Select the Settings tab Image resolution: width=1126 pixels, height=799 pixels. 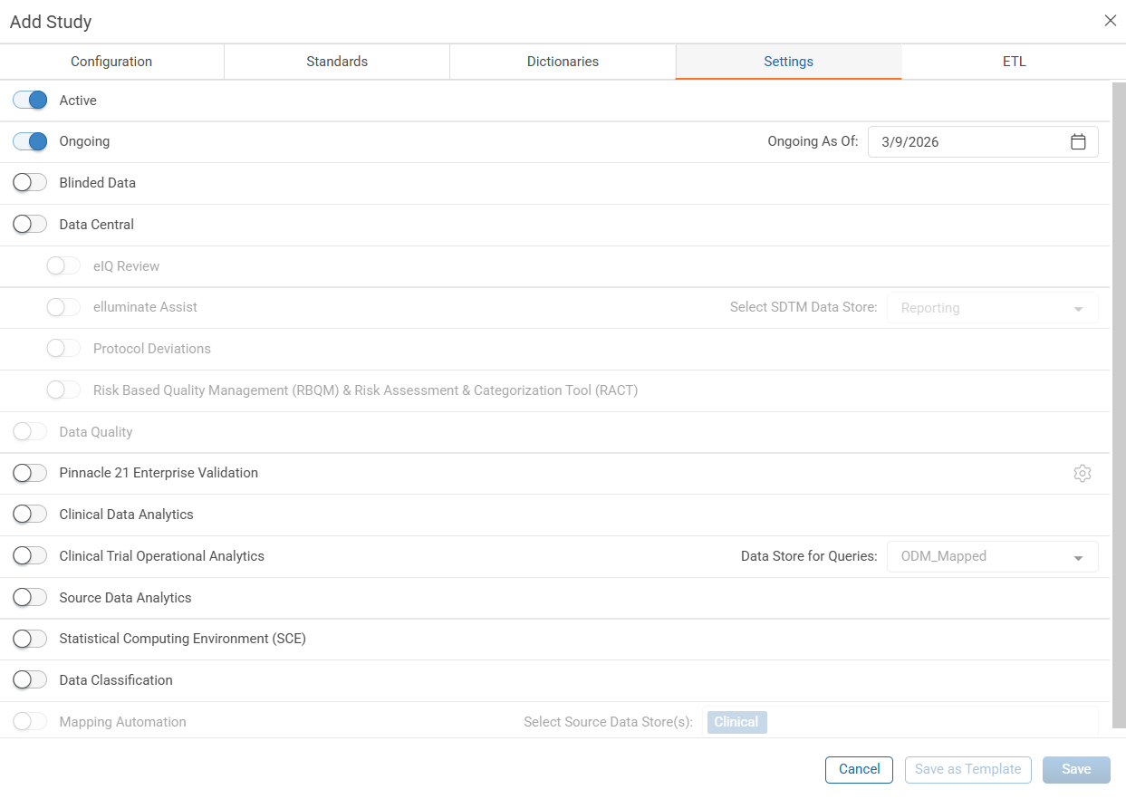point(788,62)
